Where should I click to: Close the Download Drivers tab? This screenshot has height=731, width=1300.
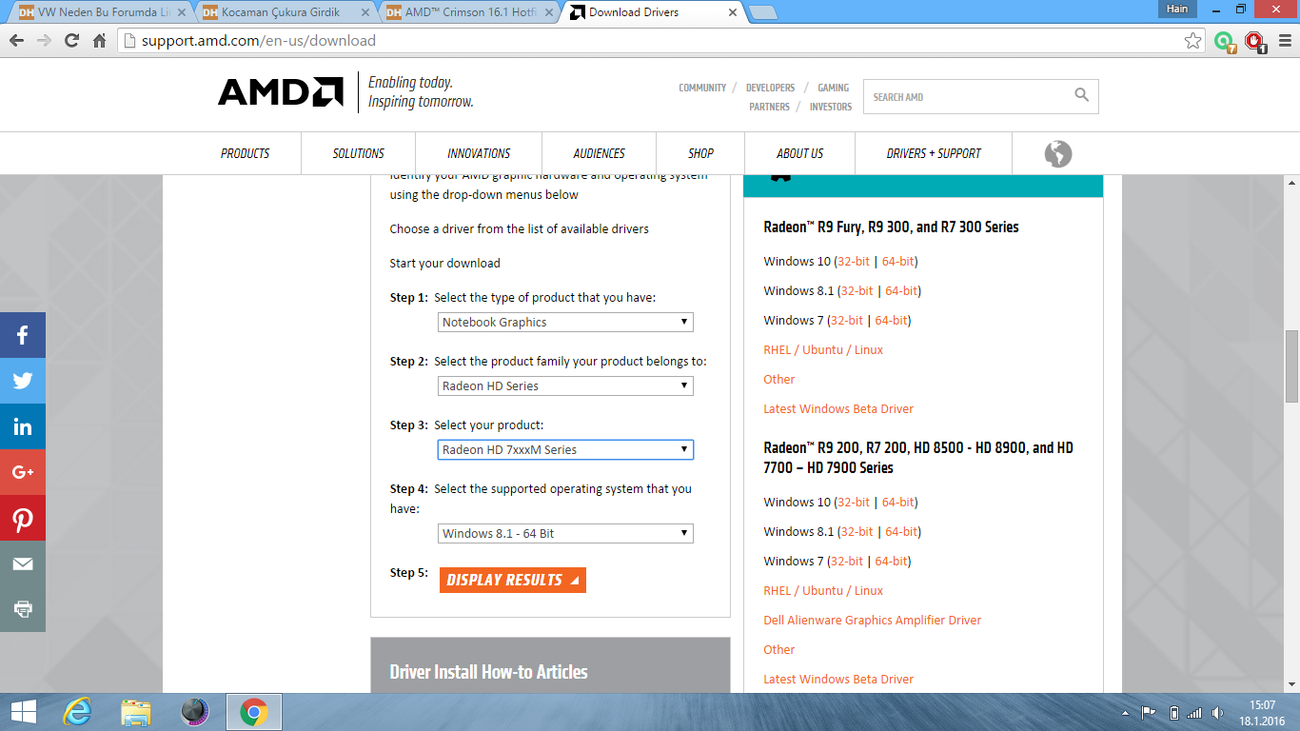tap(733, 13)
